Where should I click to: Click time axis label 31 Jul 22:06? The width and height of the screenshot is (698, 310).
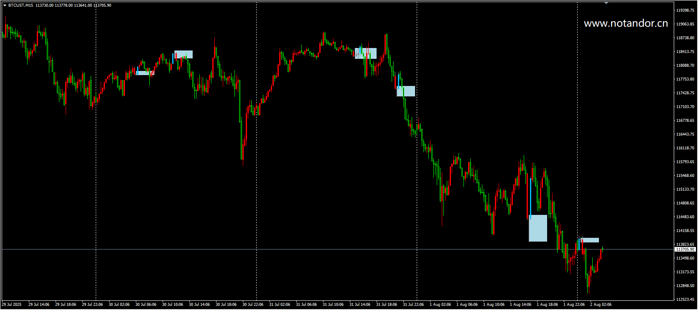(413, 305)
